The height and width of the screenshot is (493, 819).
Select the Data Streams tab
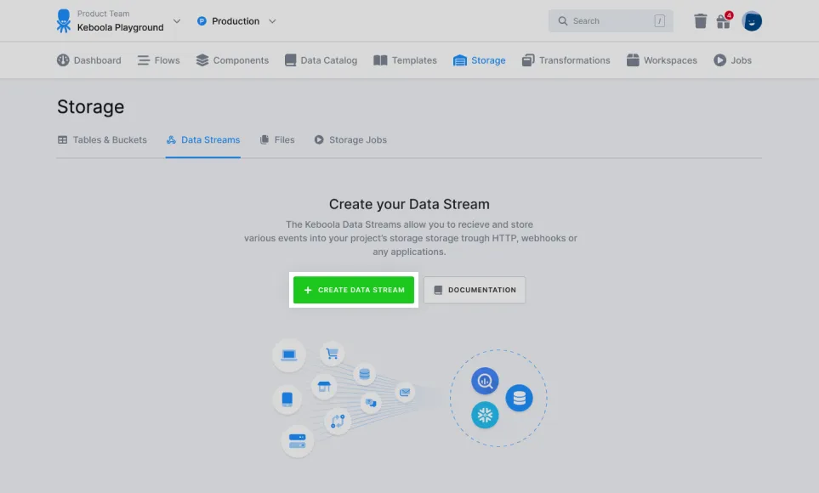point(203,140)
